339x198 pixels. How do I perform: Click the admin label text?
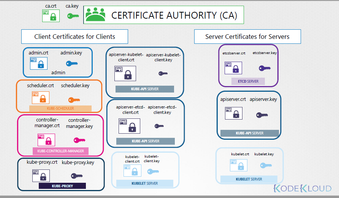(x=58, y=73)
